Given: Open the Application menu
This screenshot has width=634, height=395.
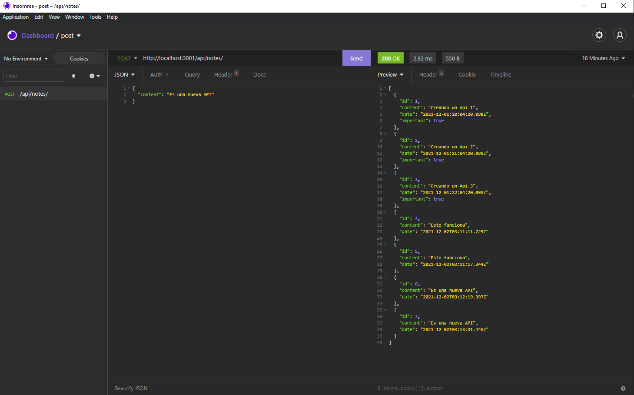Looking at the screenshot, I should click(x=16, y=17).
